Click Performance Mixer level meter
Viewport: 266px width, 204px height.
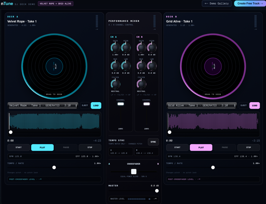(154, 21)
